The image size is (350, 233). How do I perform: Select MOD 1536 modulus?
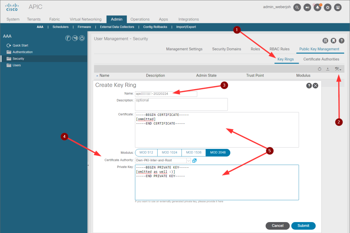point(193,152)
